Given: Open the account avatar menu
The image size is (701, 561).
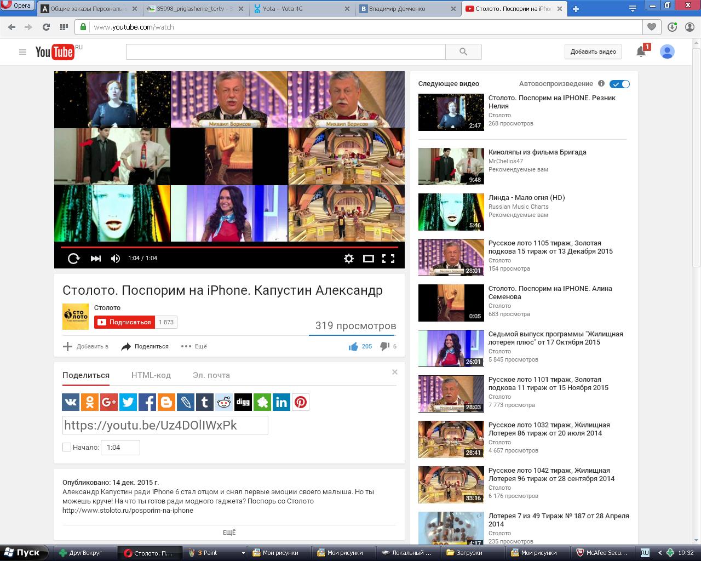Looking at the screenshot, I should [x=667, y=51].
